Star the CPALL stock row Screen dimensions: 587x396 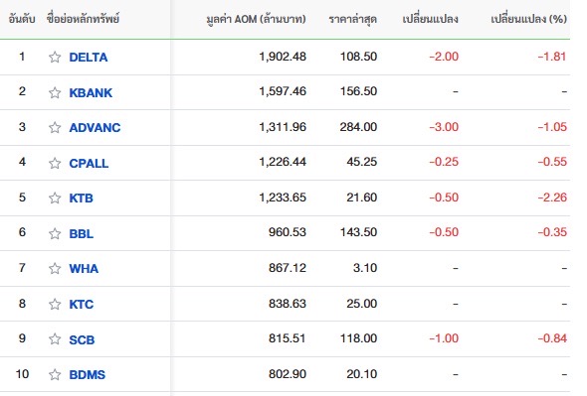click(x=55, y=163)
